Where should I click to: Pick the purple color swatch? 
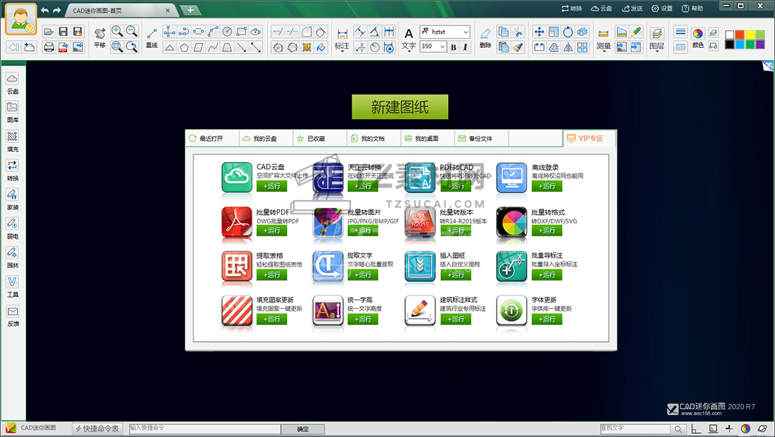[760, 44]
